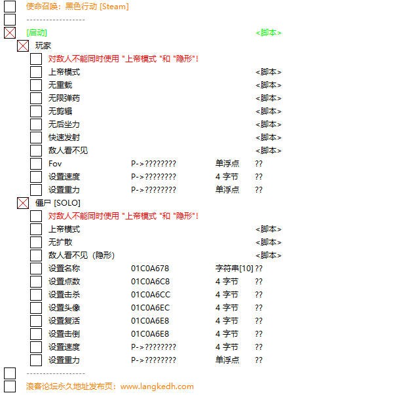Activate the 快速发射 checkbox

click(36, 138)
